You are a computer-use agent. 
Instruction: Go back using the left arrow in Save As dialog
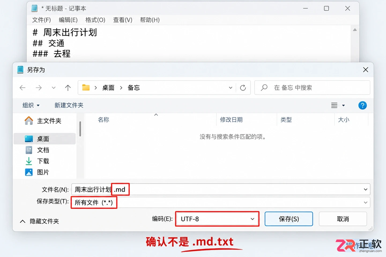(x=23, y=88)
